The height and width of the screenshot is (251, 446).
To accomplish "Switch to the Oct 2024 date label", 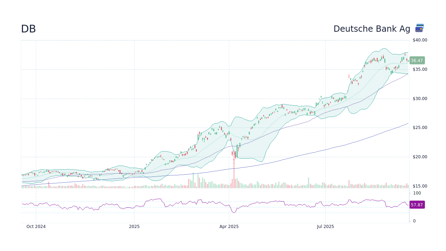I will point(36,227).
